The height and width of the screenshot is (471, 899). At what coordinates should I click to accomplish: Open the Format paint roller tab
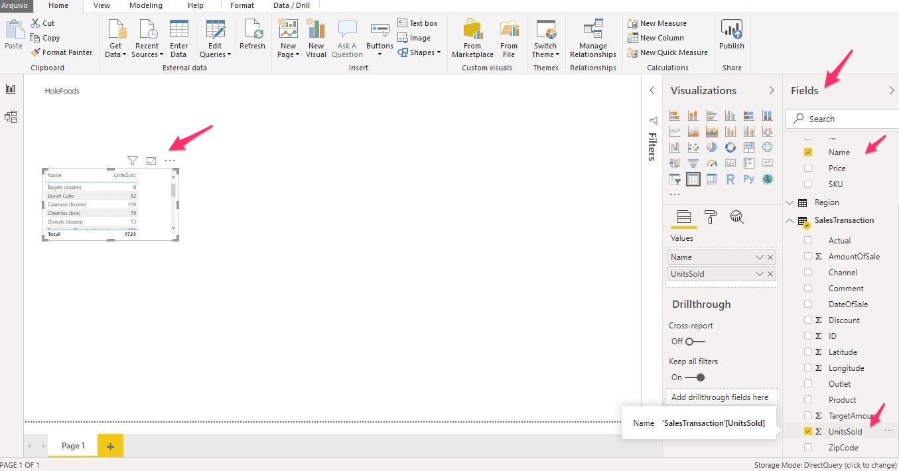coord(710,217)
